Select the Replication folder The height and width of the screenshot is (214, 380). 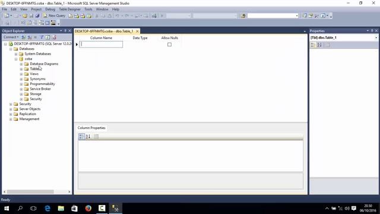point(28,114)
